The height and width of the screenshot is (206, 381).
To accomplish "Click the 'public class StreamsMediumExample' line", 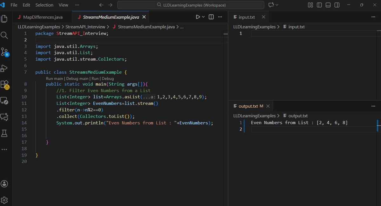I will [x=81, y=72].
